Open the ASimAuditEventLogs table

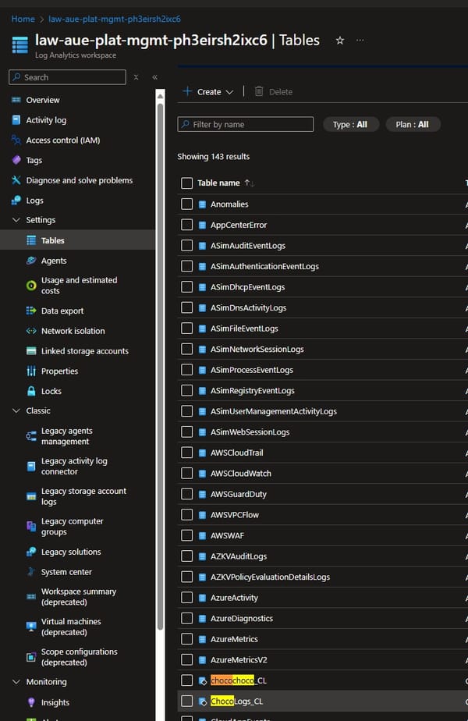pyautogui.click(x=248, y=246)
